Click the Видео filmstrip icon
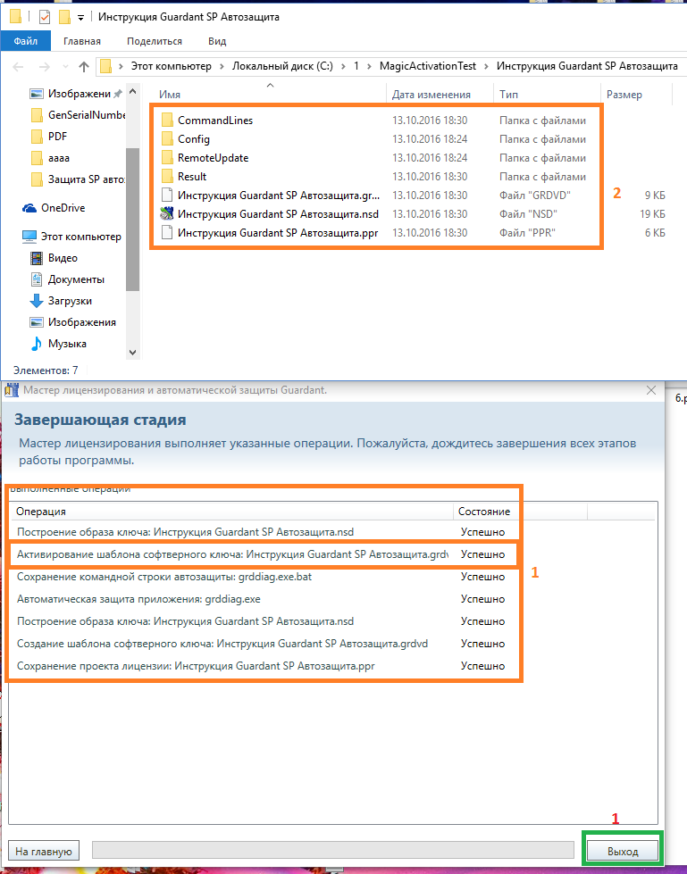687x874 pixels. (37, 258)
